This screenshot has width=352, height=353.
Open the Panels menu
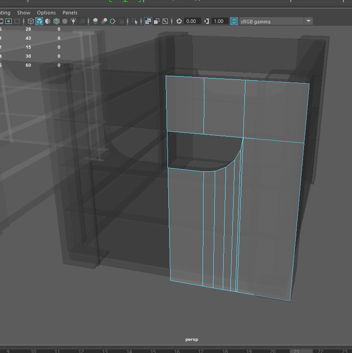[x=70, y=13]
